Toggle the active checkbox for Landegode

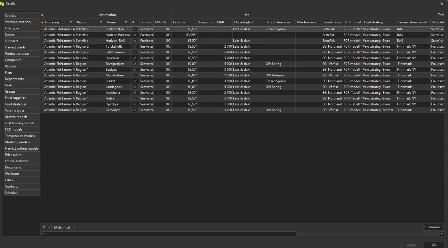[135, 87]
